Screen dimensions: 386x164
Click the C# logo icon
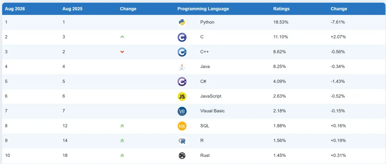click(x=182, y=82)
